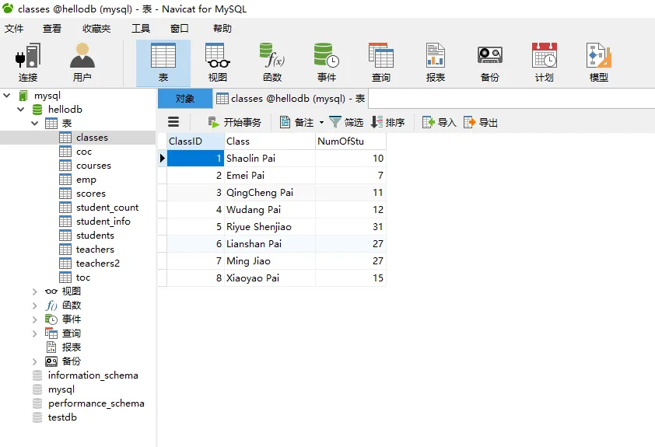This screenshot has height=447, width=655.
Task: Open the View (视图) objects
Action: point(218,63)
